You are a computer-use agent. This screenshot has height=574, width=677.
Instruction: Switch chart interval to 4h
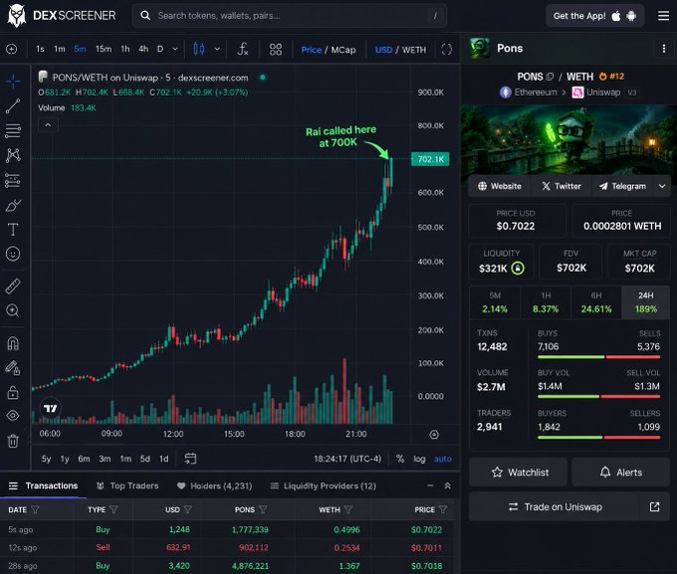(x=143, y=49)
